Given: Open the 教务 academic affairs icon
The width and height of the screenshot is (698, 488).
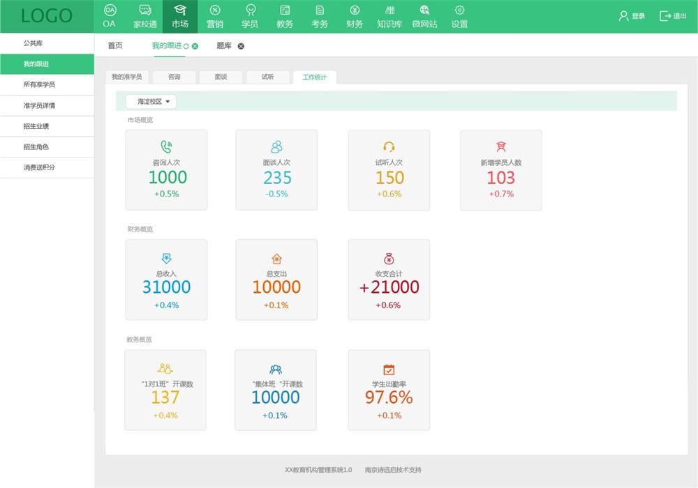Looking at the screenshot, I should pos(285,10).
